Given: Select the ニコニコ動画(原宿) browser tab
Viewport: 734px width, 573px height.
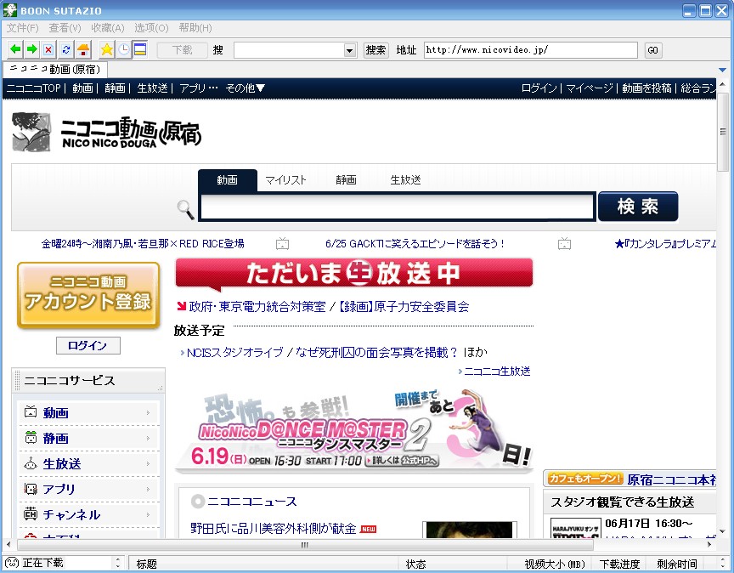Looking at the screenshot, I should tap(55, 70).
